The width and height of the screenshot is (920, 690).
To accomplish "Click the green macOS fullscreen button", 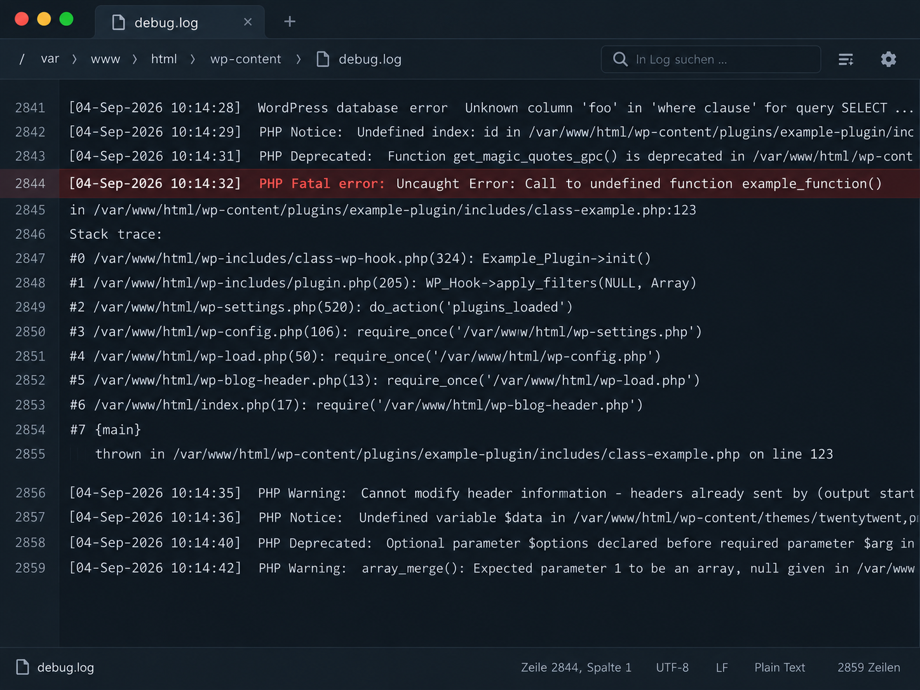I will coord(66,19).
